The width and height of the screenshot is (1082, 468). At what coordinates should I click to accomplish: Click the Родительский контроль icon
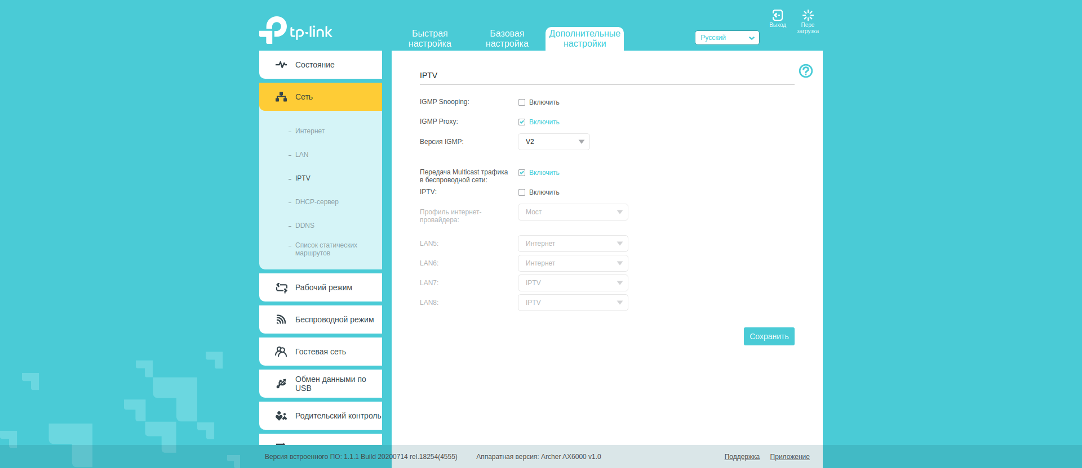[x=281, y=416]
